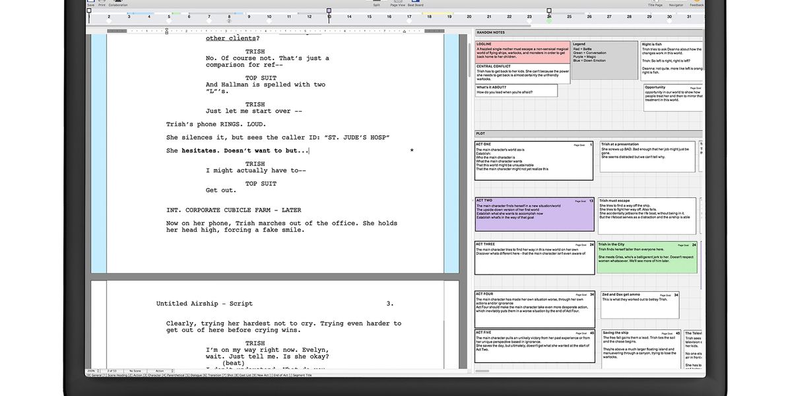Screen dimensions: 792x396
Task: Choose Scene Heading in the element bar
Action: 116,376
